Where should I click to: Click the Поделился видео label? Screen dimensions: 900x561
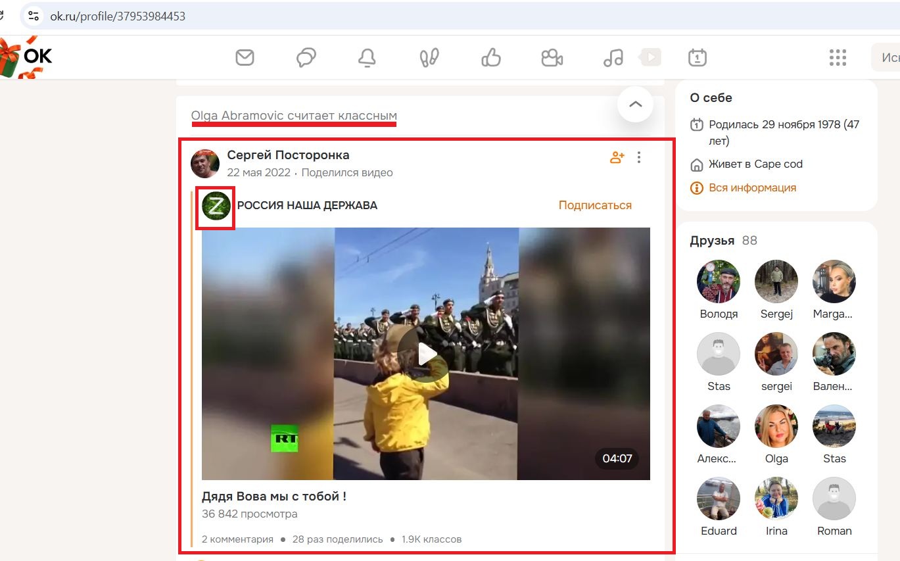point(347,173)
